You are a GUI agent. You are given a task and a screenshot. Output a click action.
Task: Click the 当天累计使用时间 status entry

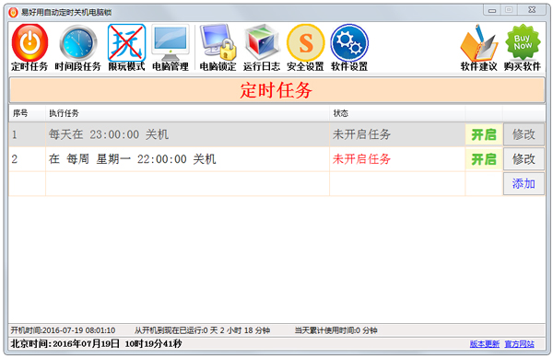[335, 330]
